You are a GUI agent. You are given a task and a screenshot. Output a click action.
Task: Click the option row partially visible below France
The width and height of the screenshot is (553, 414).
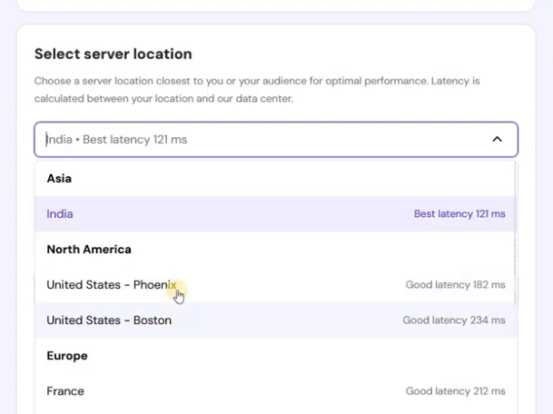click(x=272, y=411)
